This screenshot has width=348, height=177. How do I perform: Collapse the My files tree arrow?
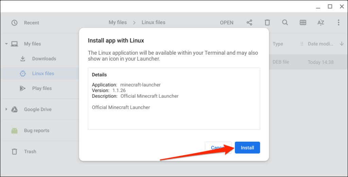point(6,44)
